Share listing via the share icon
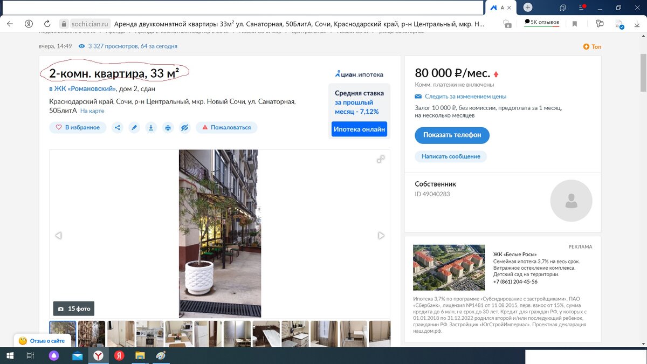647x364 pixels. tap(118, 128)
